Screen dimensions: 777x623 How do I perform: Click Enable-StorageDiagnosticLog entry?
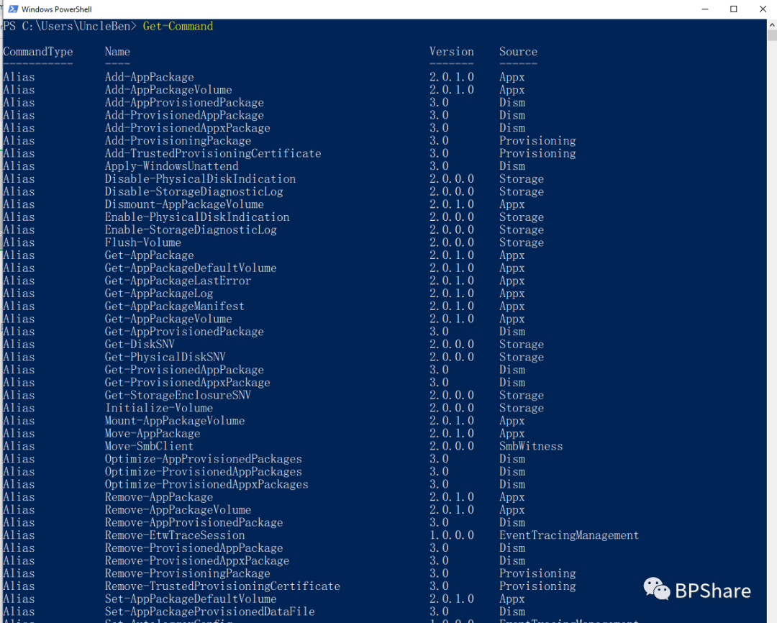pos(191,229)
